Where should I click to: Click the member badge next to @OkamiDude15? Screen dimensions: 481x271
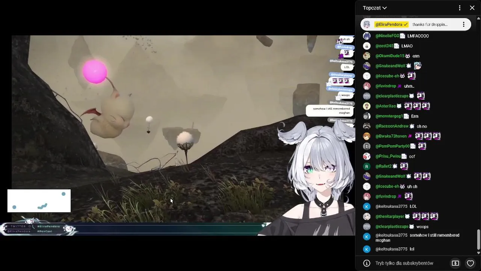pos(408,56)
